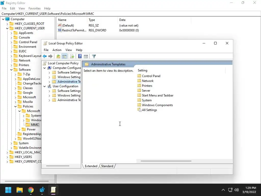Image resolution: width=261 pixels, height=196 pixels.
Task: Open Google Chrome from the taskbar
Action: (31, 190)
